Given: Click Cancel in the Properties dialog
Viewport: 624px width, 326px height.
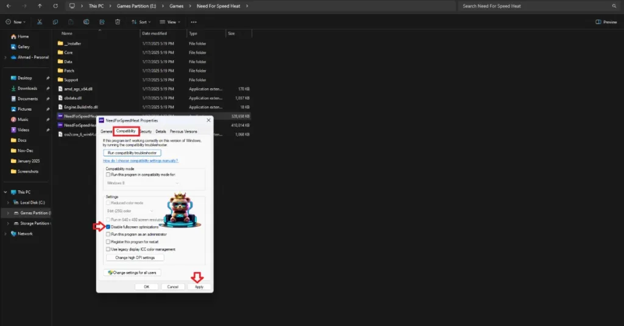Looking at the screenshot, I should pos(172,286).
